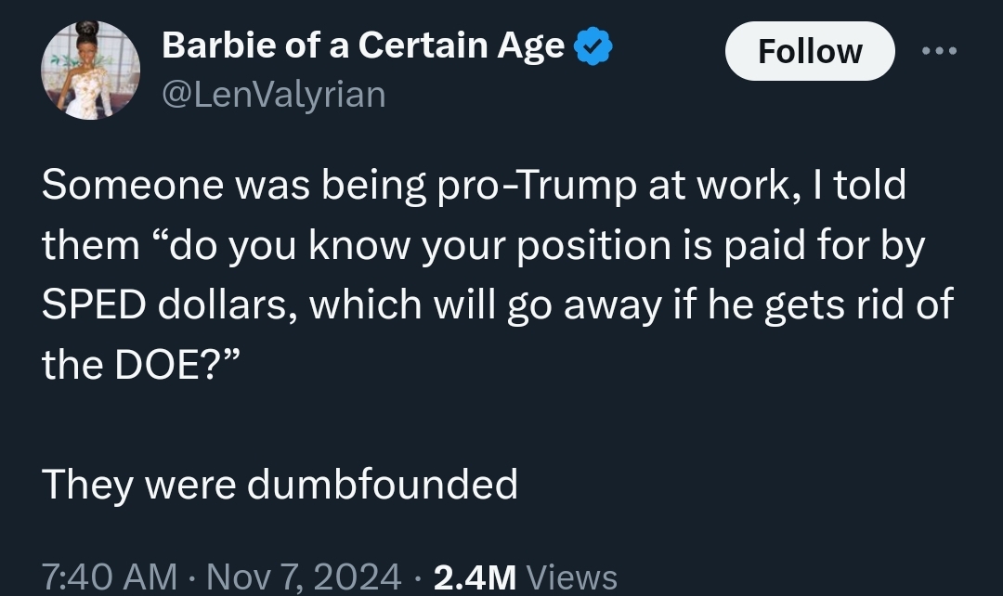Click the words "SPED dollars" in the tweet
The image size is (1003, 596).
(x=169, y=304)
